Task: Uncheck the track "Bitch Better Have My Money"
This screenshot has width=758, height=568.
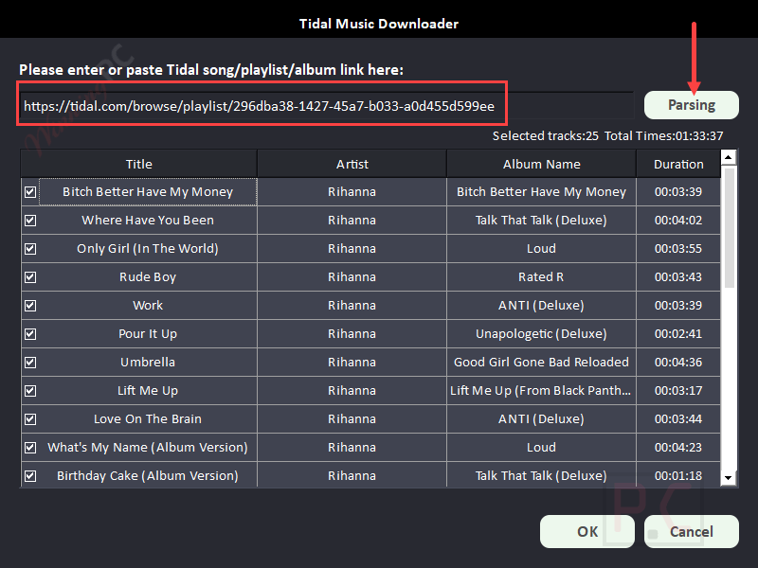Action: point(29,191)
